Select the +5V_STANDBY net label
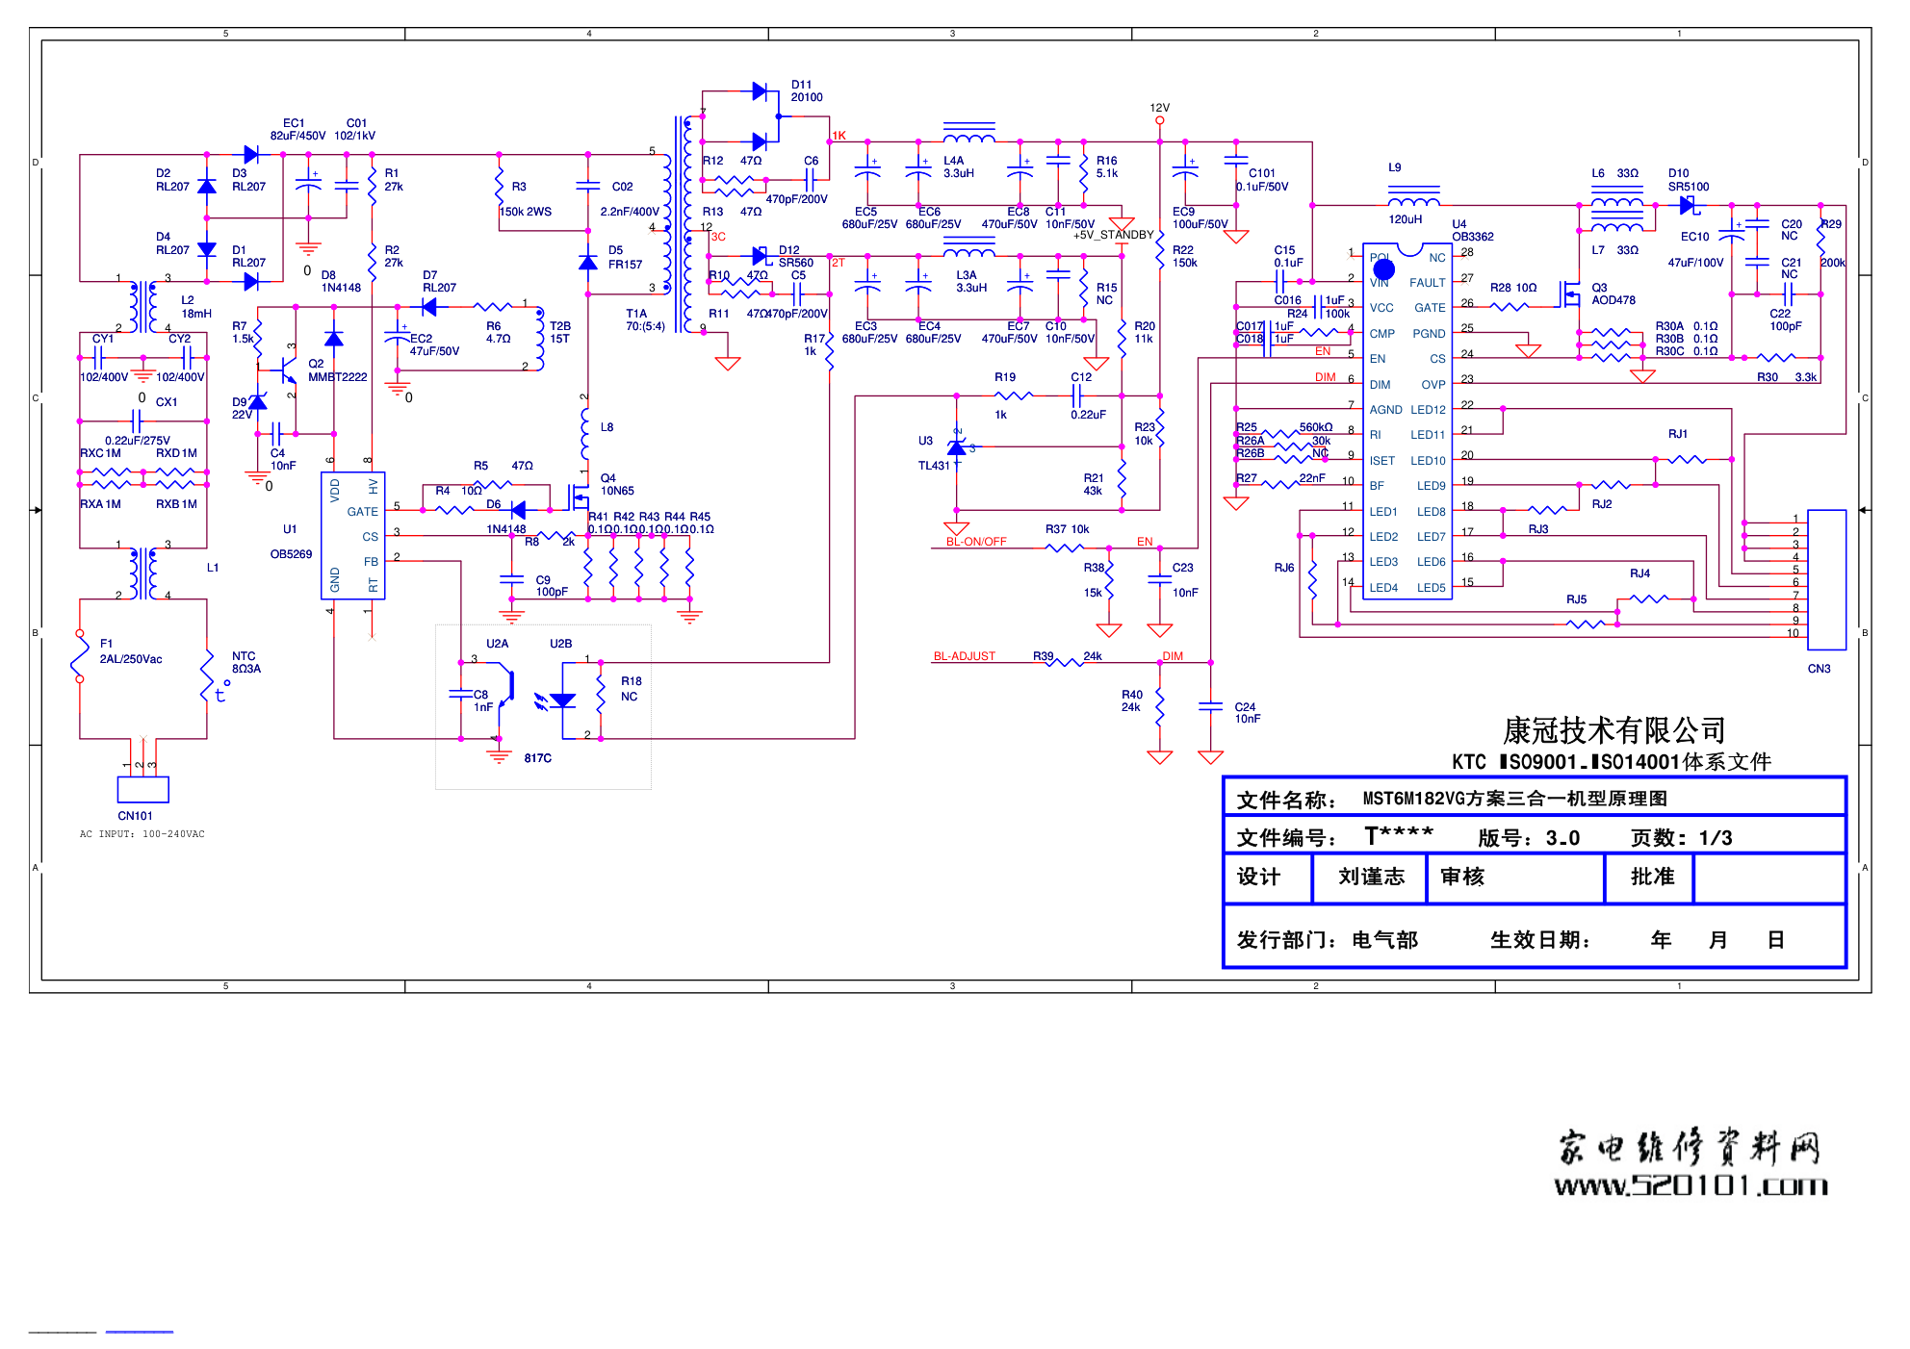The image size is (1910, 1349). point(1113,235)
